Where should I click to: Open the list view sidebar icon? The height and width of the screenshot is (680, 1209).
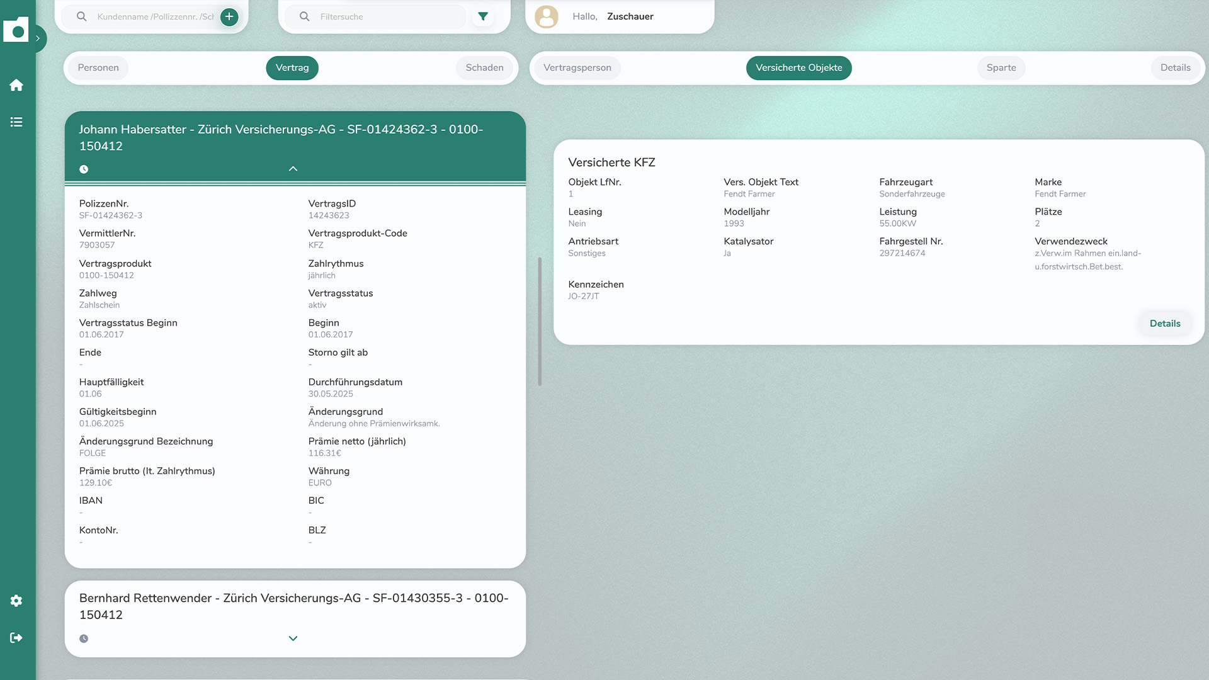(16, 122)
